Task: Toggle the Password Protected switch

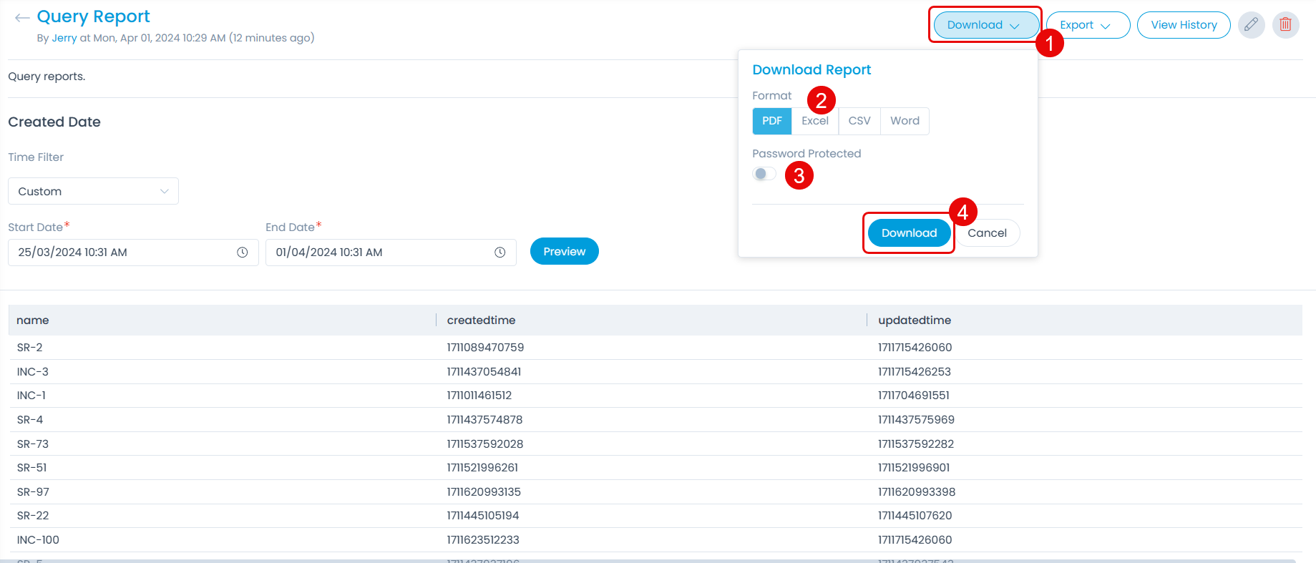Action: 764,174
